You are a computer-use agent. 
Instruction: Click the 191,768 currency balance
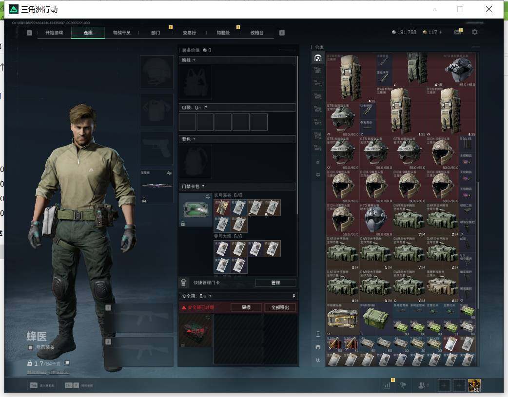click(x=404, y=32)
